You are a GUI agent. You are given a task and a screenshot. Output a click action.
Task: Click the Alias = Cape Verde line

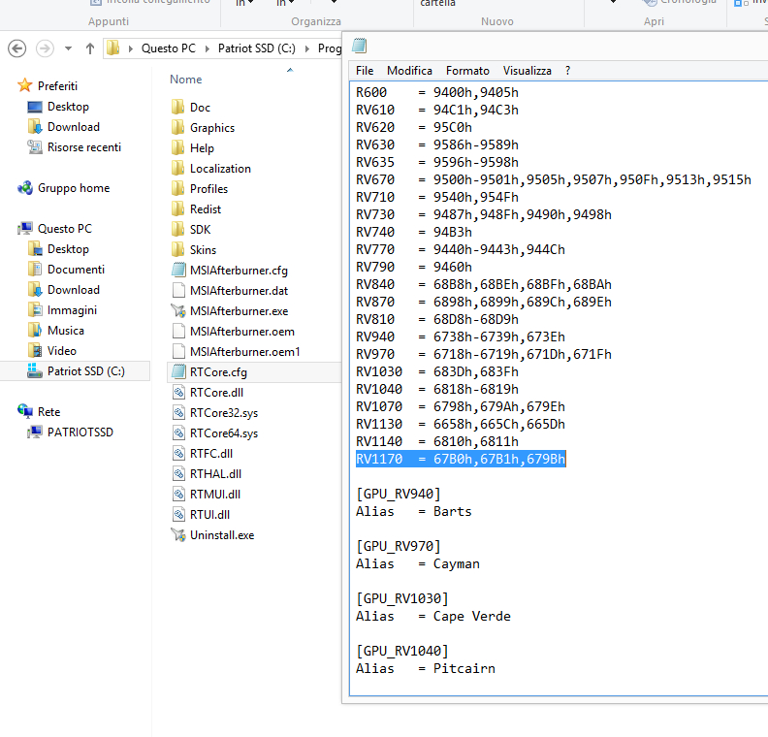433,616
